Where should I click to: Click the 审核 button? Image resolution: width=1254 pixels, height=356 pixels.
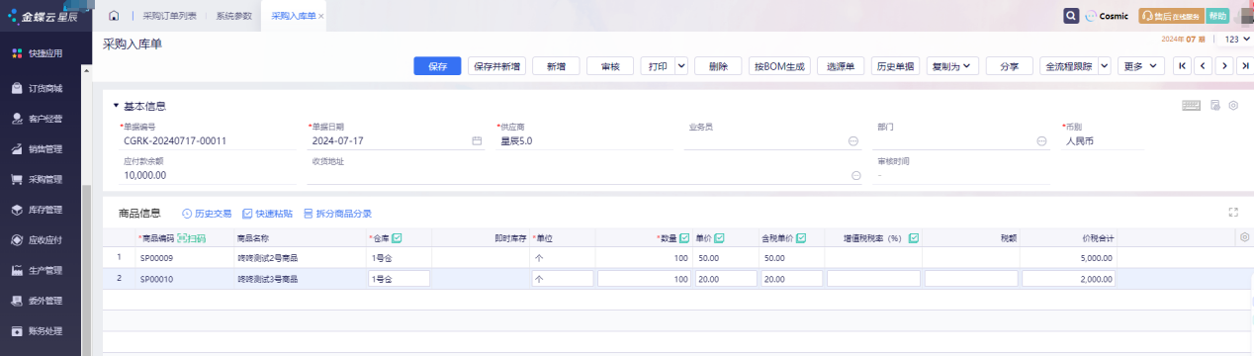tap(610, 65)
